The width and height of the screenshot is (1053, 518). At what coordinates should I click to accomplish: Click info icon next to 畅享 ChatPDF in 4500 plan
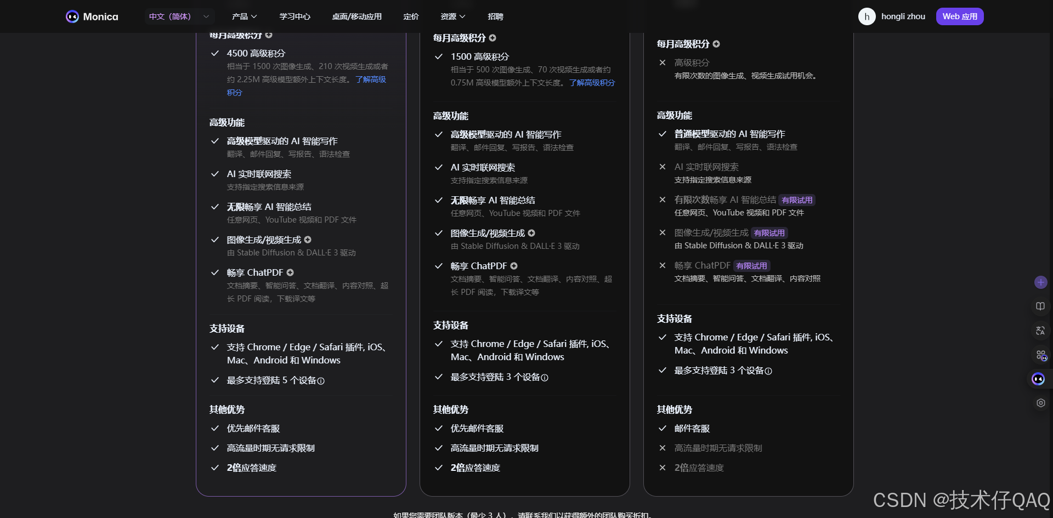290,272
